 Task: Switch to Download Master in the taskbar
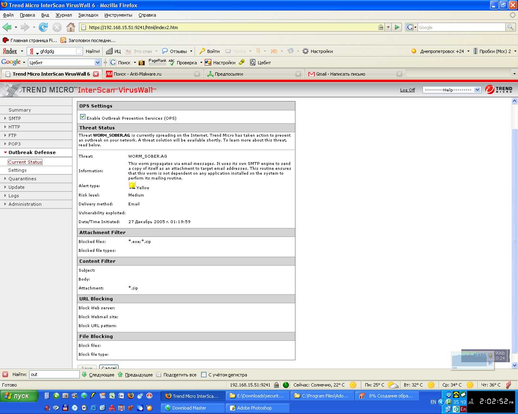tap(193, 408)
